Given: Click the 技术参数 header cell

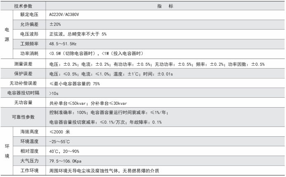Looking at the screenshot, I should click(23, 6).
